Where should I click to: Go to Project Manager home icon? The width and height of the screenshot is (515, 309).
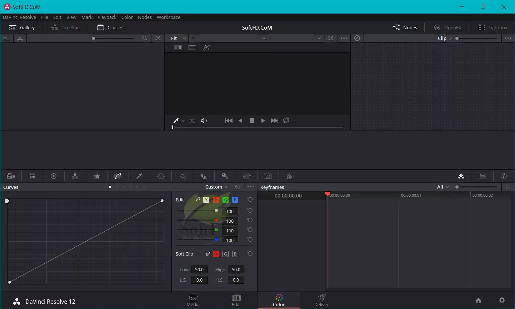pyautogui.click(x=479, y=300)
